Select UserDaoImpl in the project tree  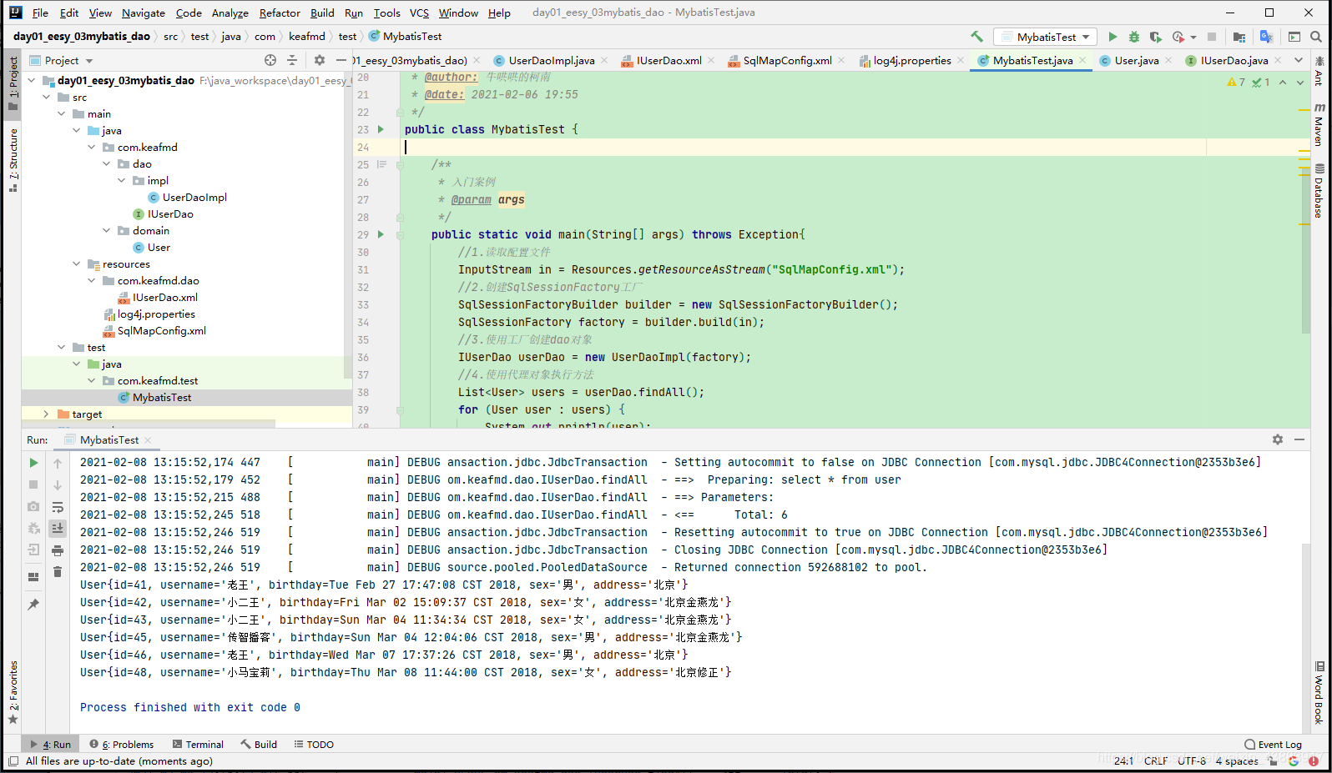[194, 197]
